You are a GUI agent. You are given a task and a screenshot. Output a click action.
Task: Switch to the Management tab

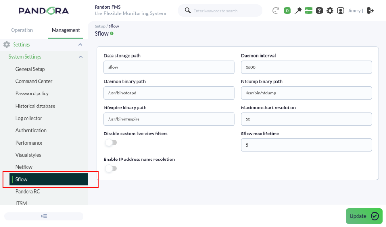pos(66,30)
